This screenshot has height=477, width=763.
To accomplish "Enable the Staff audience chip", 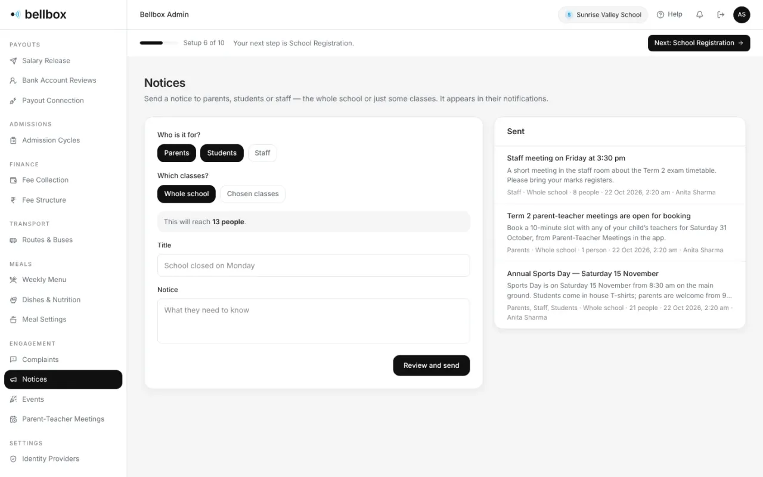I will (x=262, y=153).
